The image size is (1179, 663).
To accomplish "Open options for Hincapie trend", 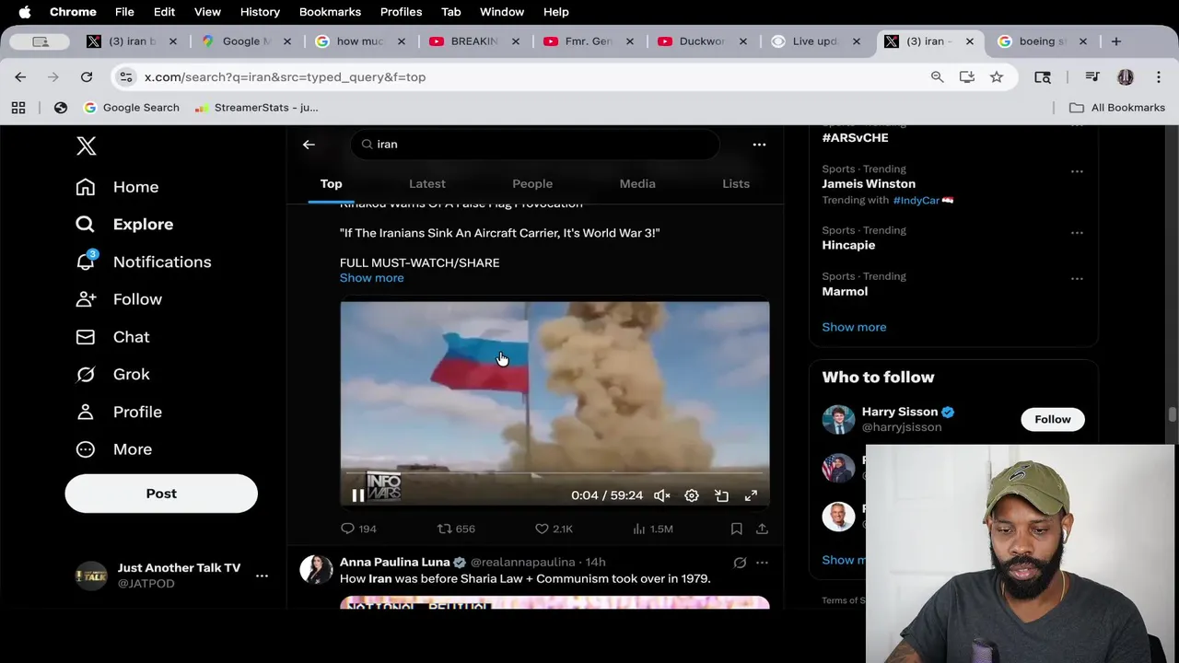I will 1077,233.
